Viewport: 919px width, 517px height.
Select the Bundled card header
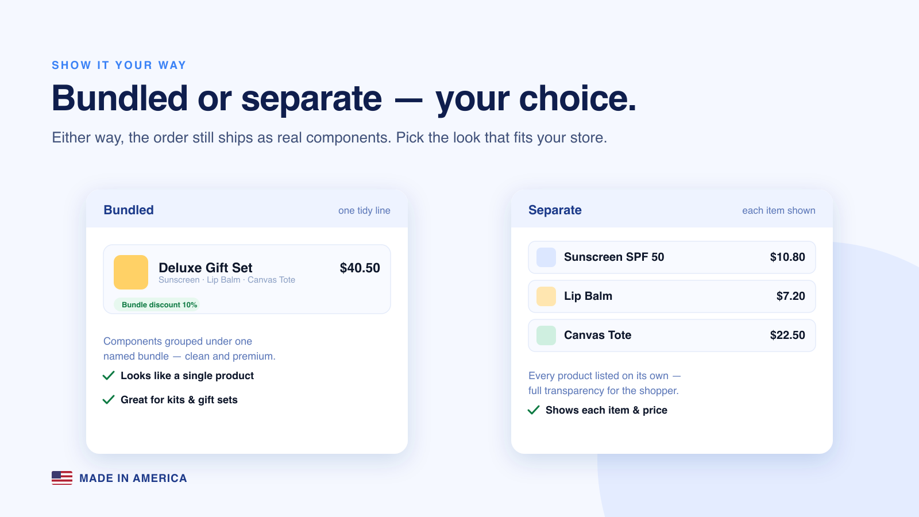click(247, 209)
